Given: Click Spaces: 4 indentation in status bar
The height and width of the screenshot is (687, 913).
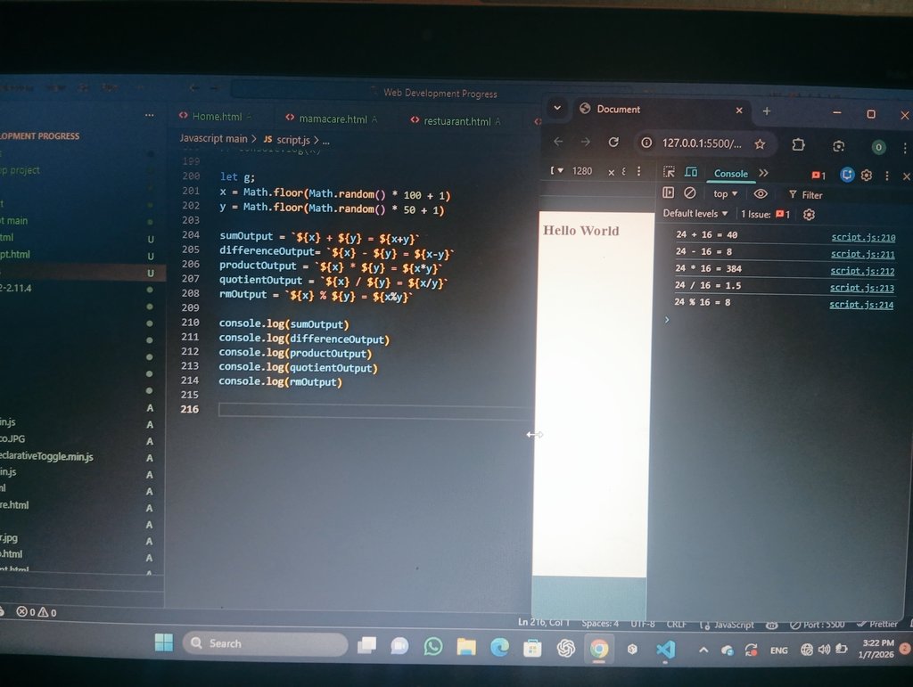Looking at the screenshot, I should coord(600,623).
